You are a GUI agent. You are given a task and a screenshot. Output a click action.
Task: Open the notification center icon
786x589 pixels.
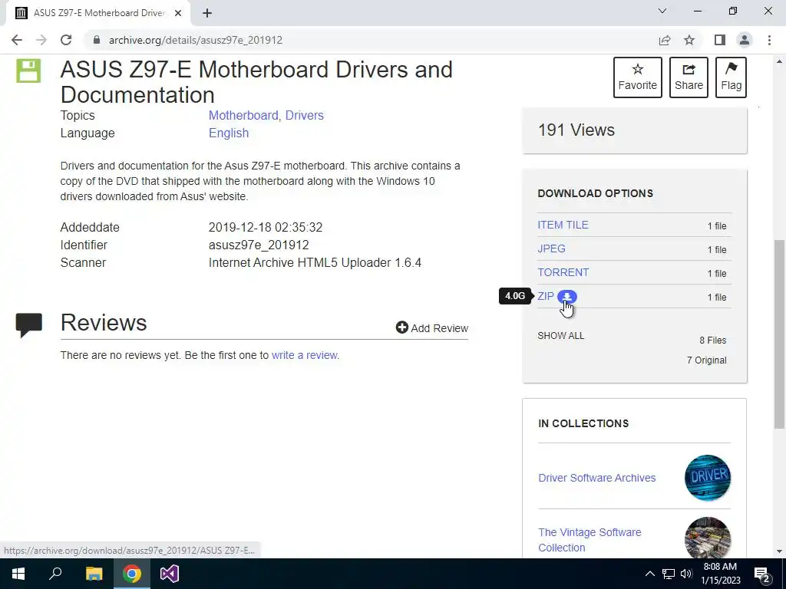tap(762, 574)
